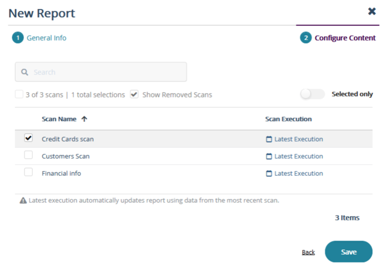Check the Financial info checkbox
Viewport: 386px width, 266px height.
28,172
